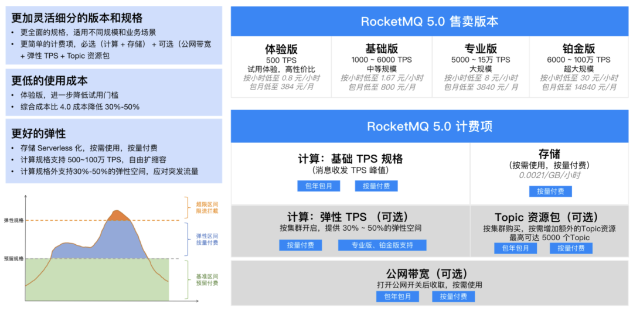Select the 基础版 edition title
633x311 pixels.
click(x=382, y=49)
